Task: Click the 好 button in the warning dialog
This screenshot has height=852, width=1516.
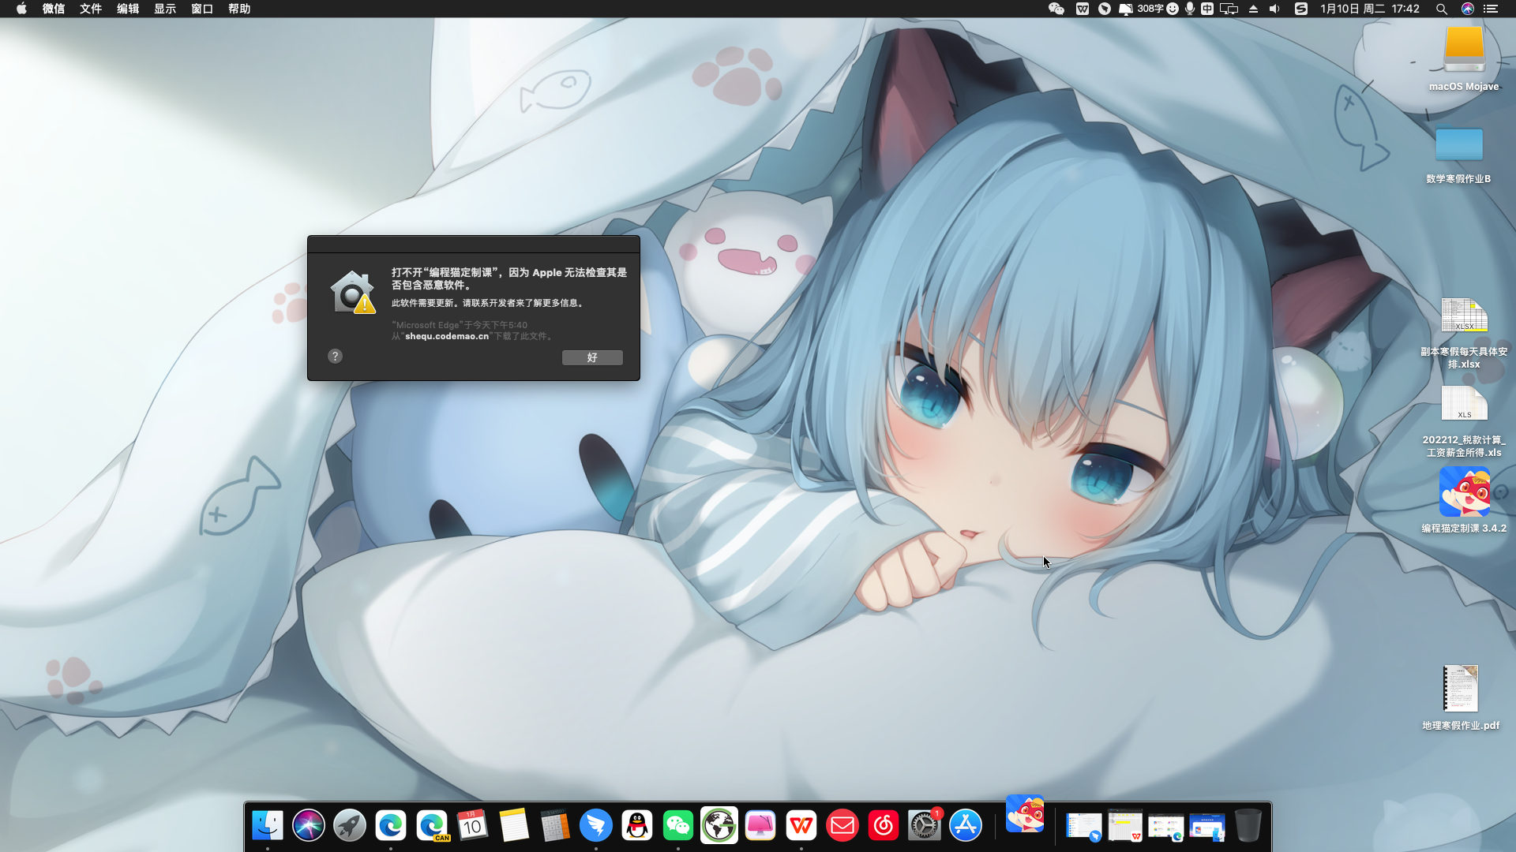Action: (x=592, y=357)
